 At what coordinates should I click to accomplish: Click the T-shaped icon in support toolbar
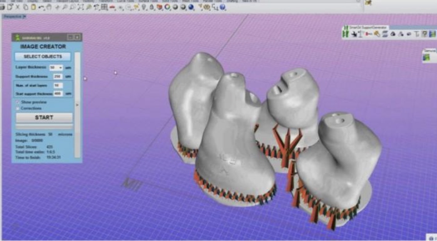click(x=417, y=34)
